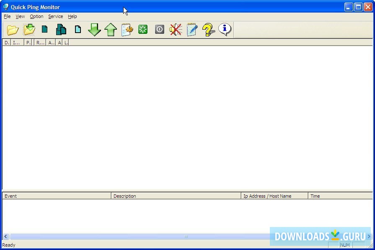This screenshot has height=250, width=375.
Task: Open the File menu
Action: 7,16
